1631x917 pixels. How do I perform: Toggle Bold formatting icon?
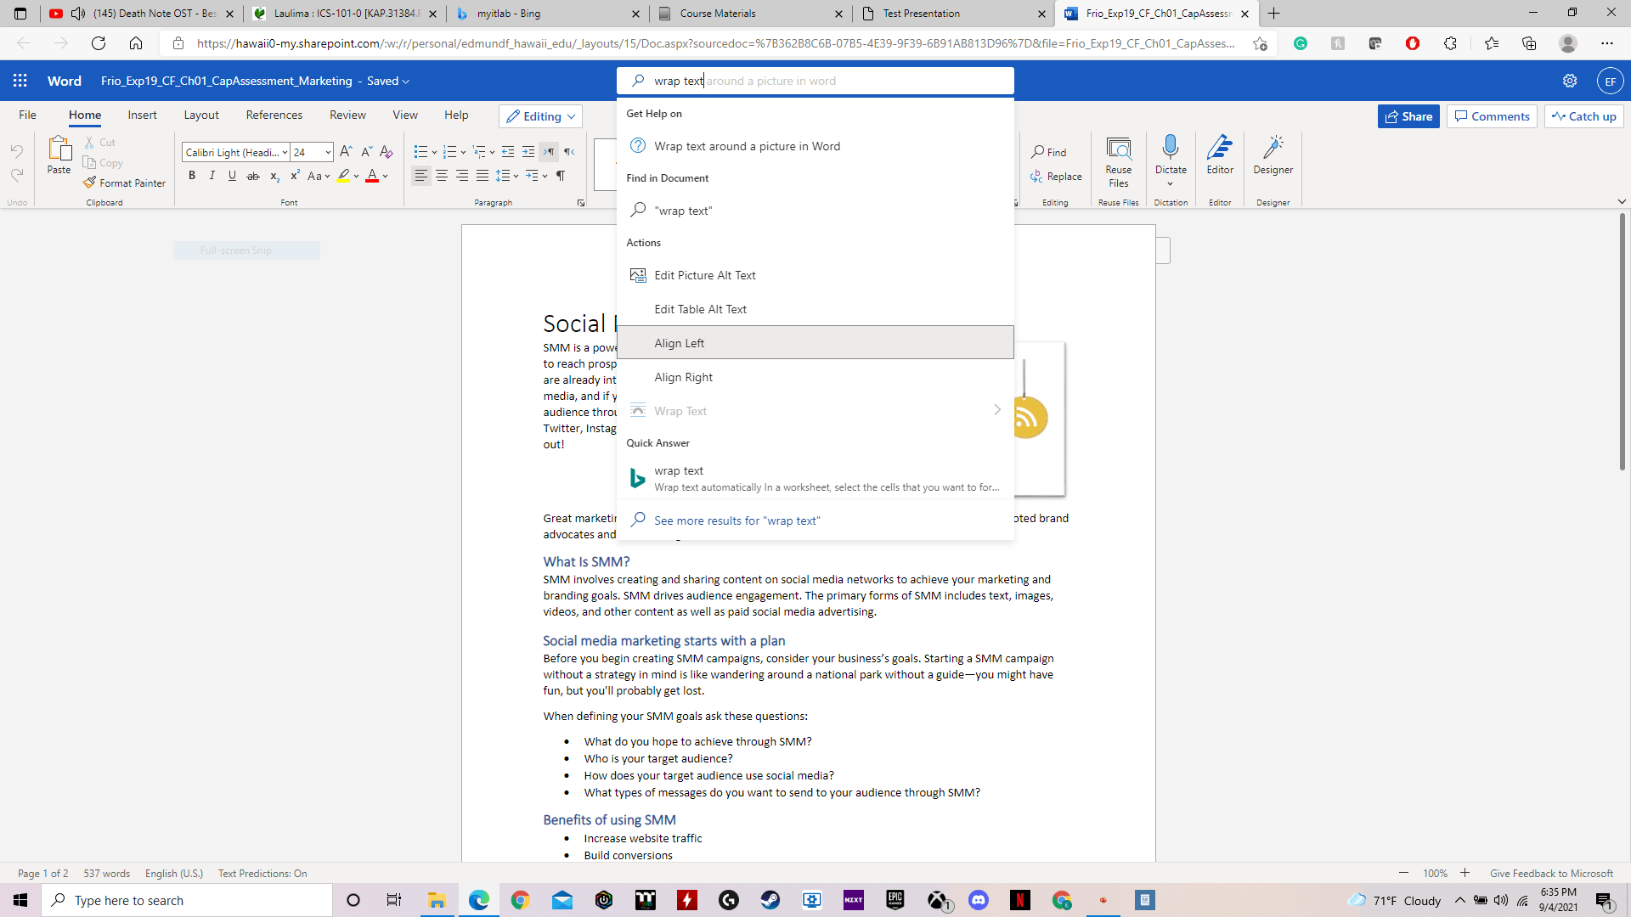click(190, 176)
